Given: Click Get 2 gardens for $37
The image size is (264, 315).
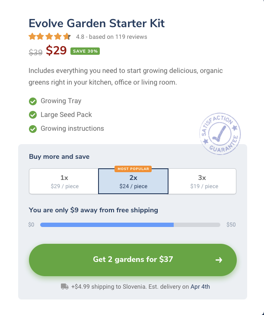Looking at the screenshot, I should (133, 260).
